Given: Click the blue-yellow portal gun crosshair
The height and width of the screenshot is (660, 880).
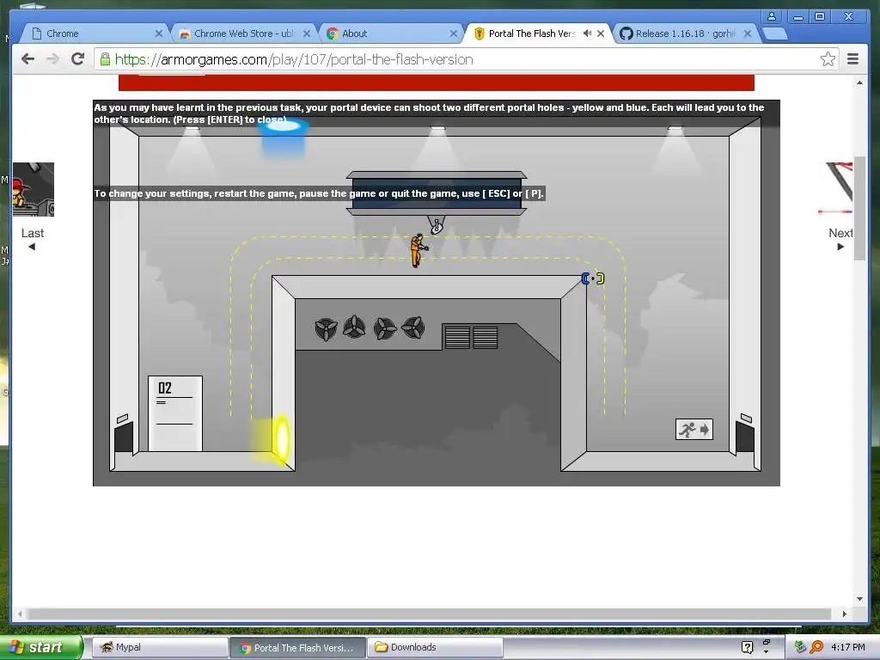Looking at the screenshot, I should click(x=593, y=278).
